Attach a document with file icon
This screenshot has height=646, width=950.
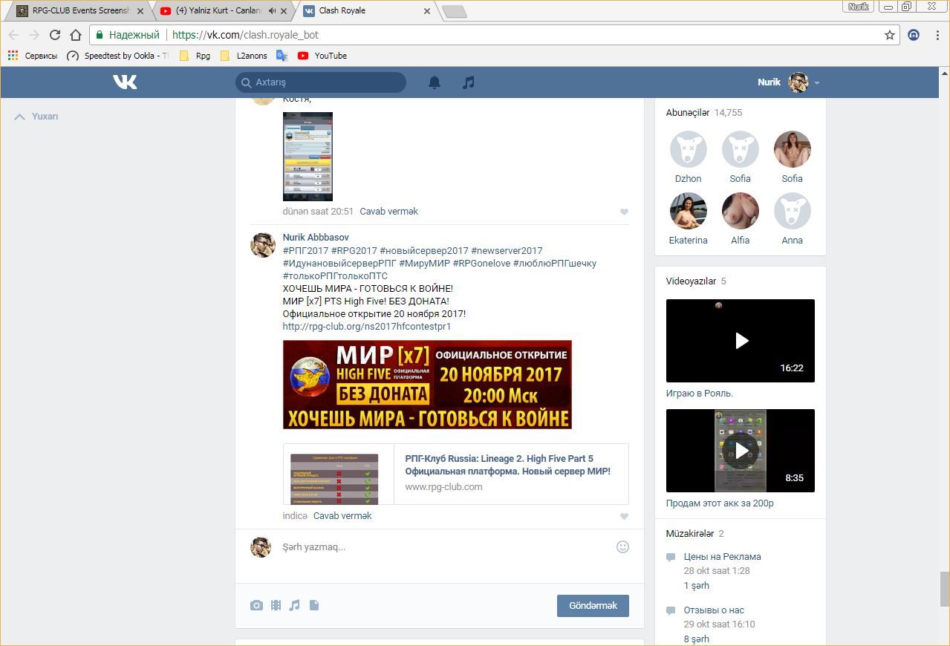314,605
